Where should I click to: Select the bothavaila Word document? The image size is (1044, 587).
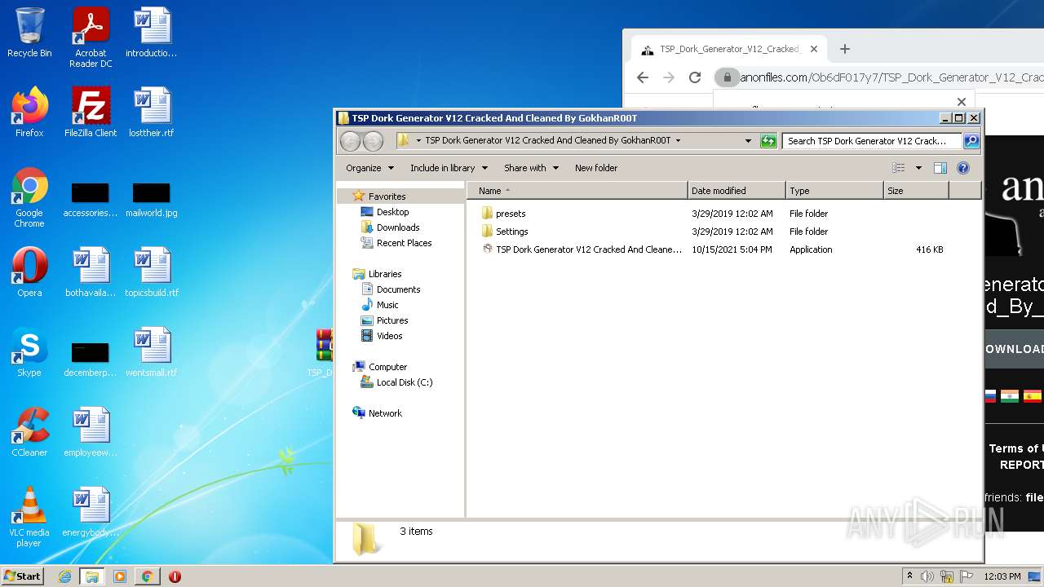coord(91,272)
